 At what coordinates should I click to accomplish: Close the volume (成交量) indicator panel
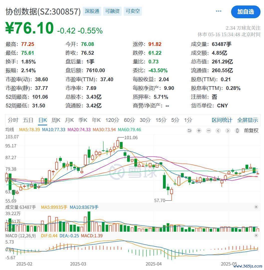point(256,207)
